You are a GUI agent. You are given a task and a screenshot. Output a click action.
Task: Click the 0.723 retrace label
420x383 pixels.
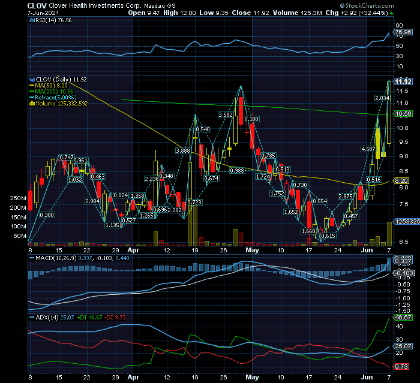click(x=194, y=203)
